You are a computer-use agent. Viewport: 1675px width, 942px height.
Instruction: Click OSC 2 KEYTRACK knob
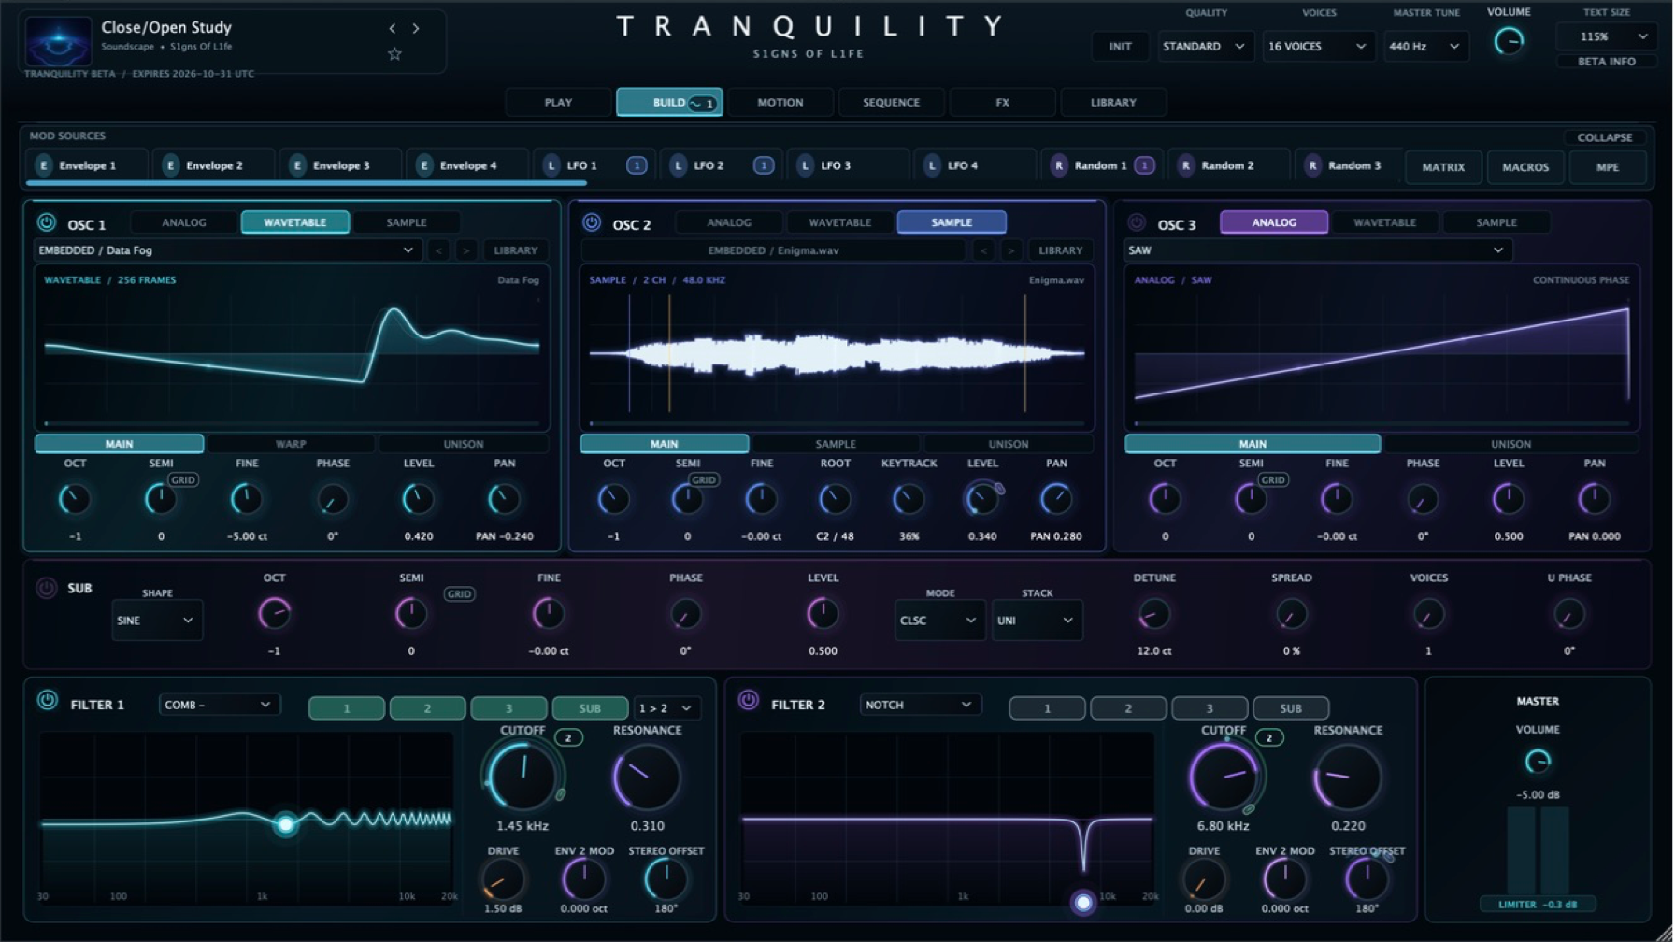pos(908,499)
